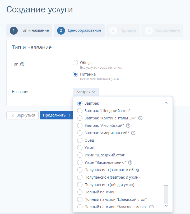
Task: Switch to step 2 Ценообразование
Action: [79, 31]
